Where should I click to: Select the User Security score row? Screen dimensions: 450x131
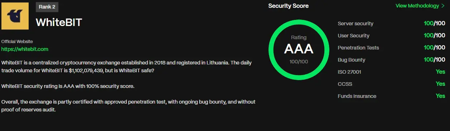tap(391, 36)
